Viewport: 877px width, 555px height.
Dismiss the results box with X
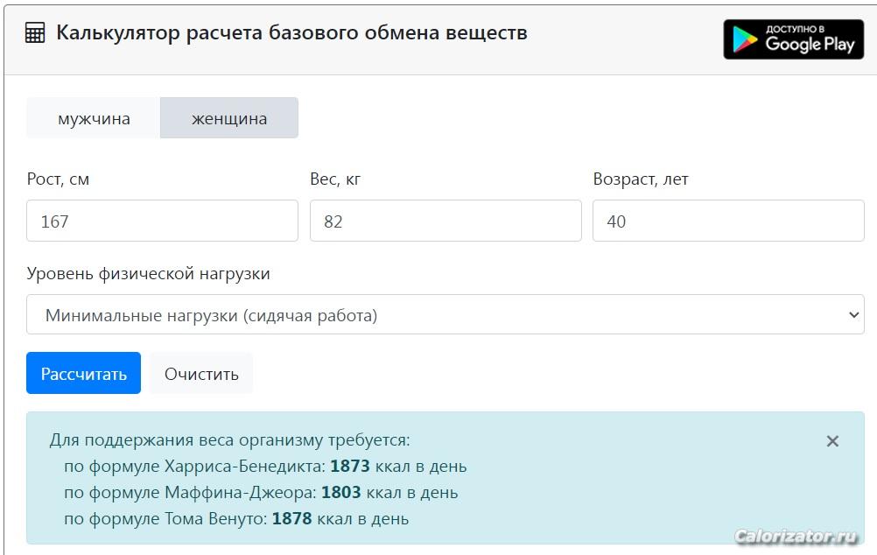pyautogui.click(x=832, y=441)
